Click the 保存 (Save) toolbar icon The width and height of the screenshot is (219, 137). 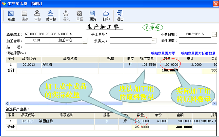25,15
